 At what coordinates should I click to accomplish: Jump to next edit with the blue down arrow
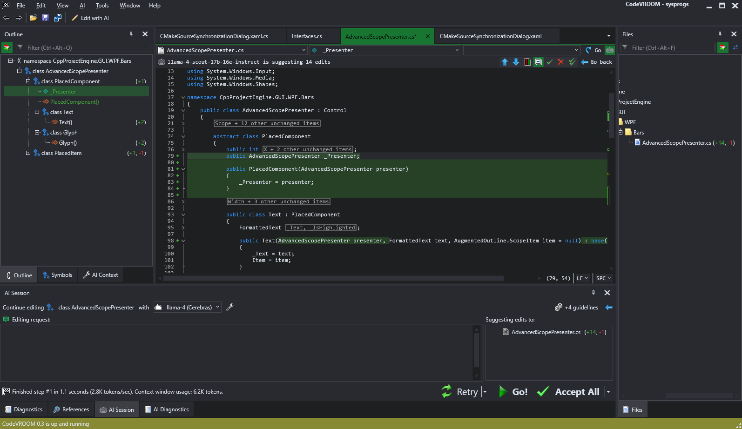[x=516, y=62]
